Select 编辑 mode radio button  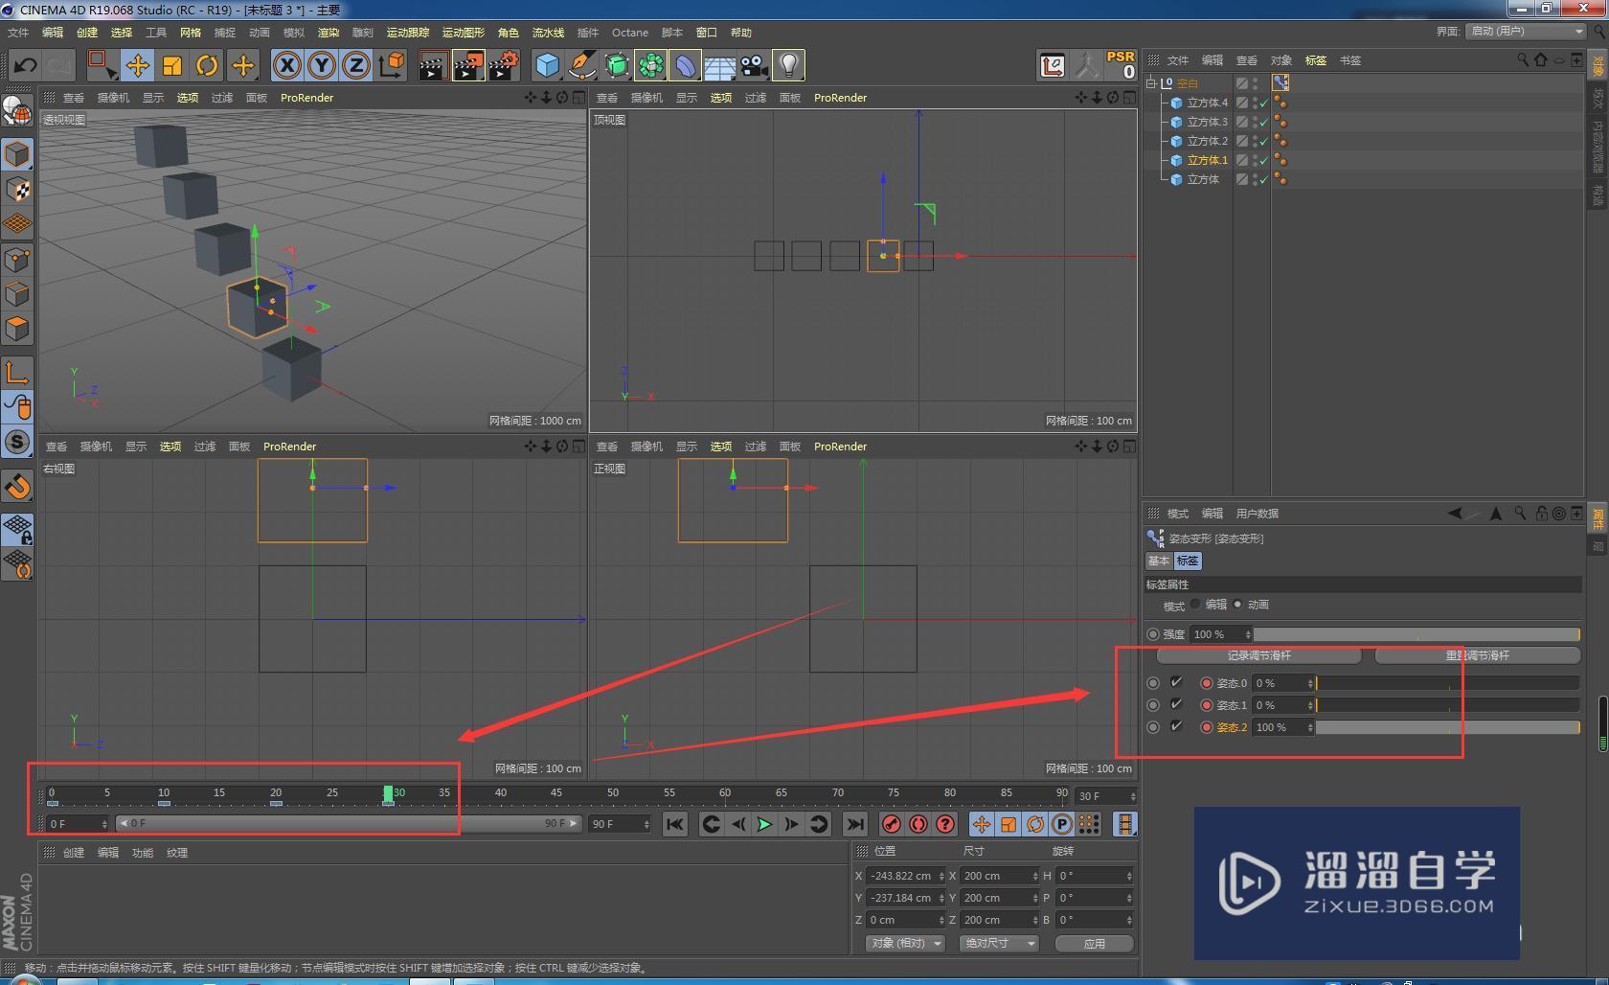(1195, 605)
